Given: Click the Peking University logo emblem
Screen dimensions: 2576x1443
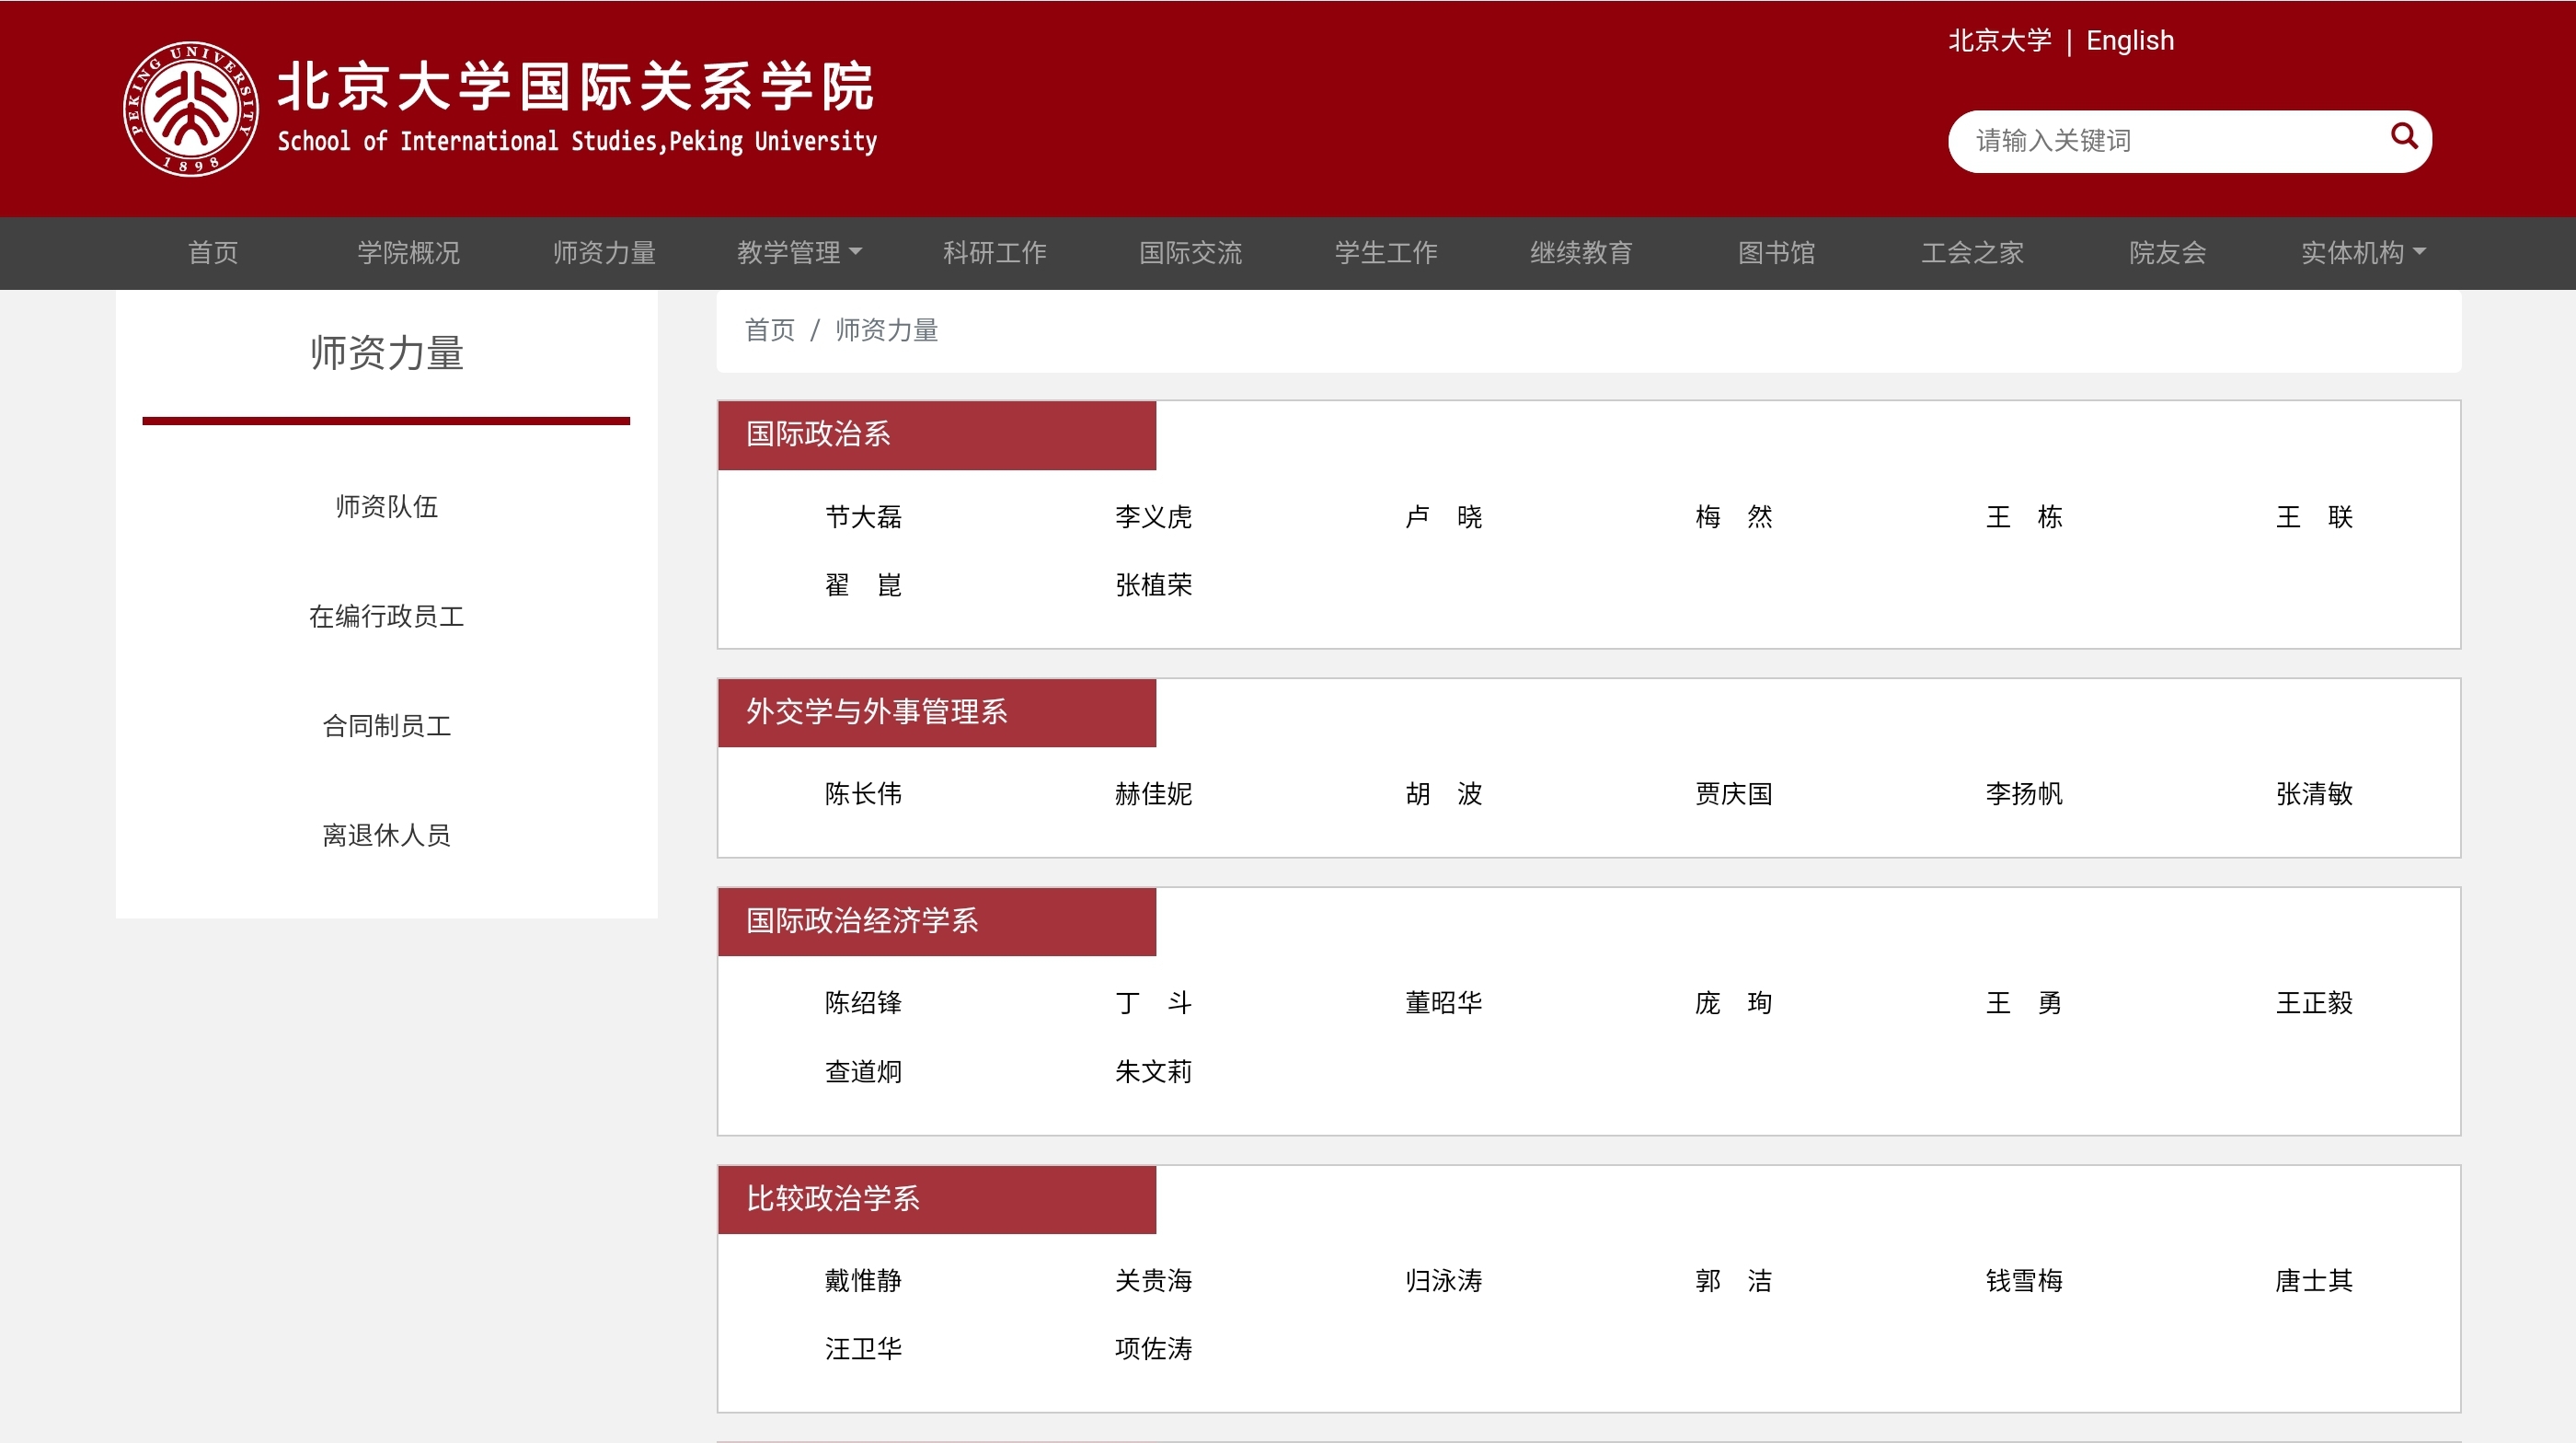Looking at the screenshot, I should click(x=190, y=109).
